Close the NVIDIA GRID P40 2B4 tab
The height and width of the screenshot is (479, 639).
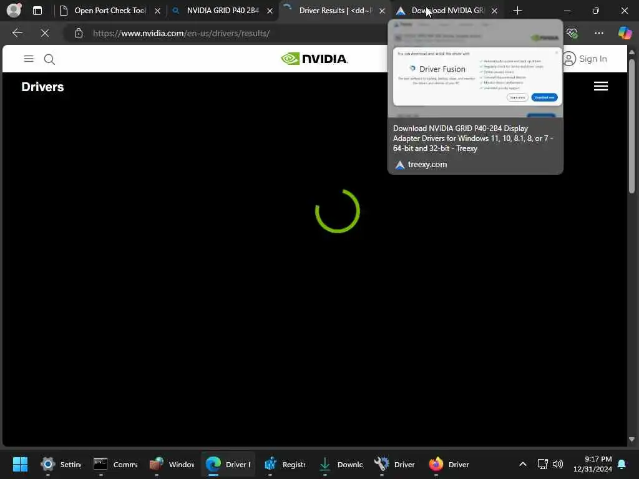click(x=270, y=11)
